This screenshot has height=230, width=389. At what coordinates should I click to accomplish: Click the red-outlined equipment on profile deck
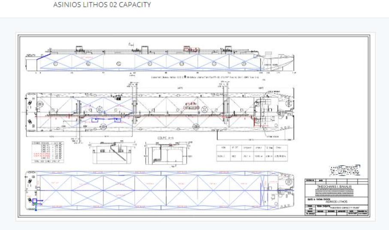[x=190, y=49]
